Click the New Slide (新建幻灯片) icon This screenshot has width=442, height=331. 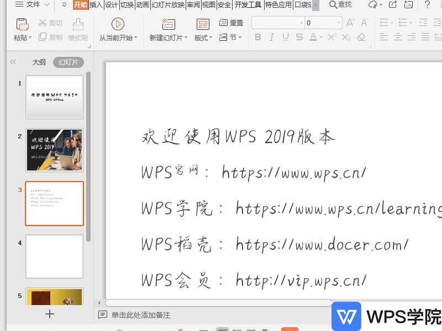(x=169, y=24)
